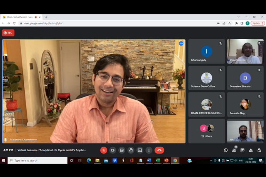Show the participants people panel
This screenshot has width=266, height=177.
pos(234,150)
